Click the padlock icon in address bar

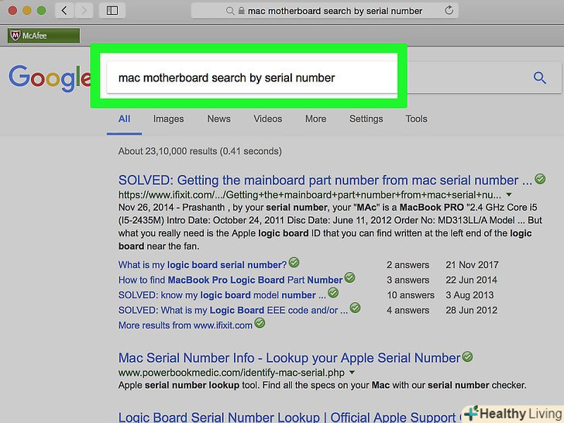click(x=242, y=11)
